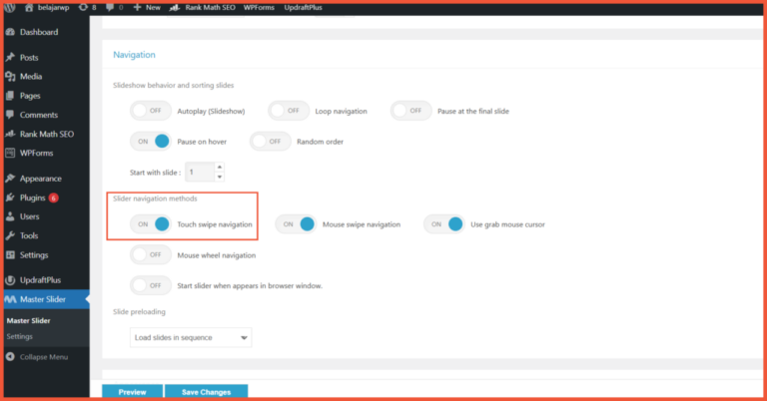Go to Appearance menu in sidebar
The height and width of the screenshot is (401, 767).
[40, 179]
